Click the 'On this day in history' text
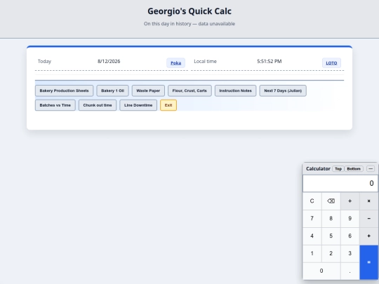Viewport: 379px width, 284px height. coord(189,24)
